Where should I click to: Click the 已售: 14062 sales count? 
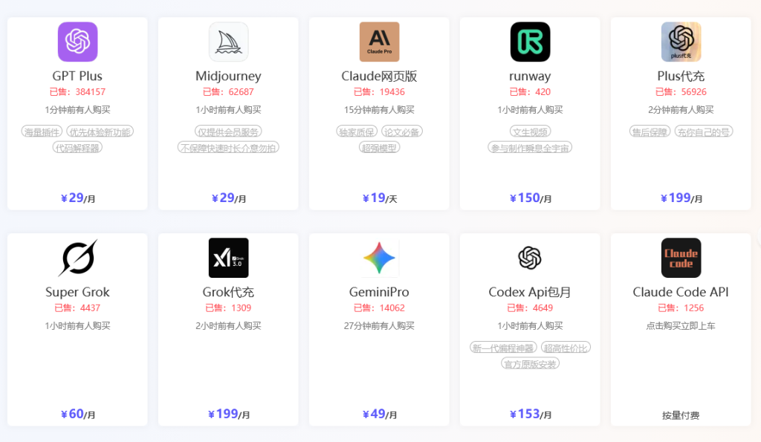[380, 308]
